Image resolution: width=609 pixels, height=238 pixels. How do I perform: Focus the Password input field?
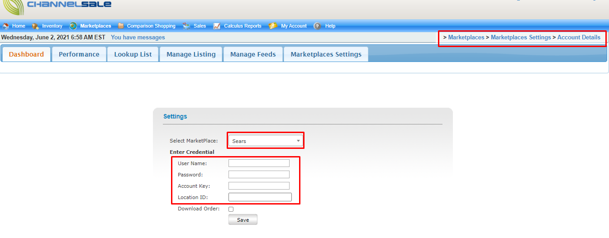tap(259, 175)
